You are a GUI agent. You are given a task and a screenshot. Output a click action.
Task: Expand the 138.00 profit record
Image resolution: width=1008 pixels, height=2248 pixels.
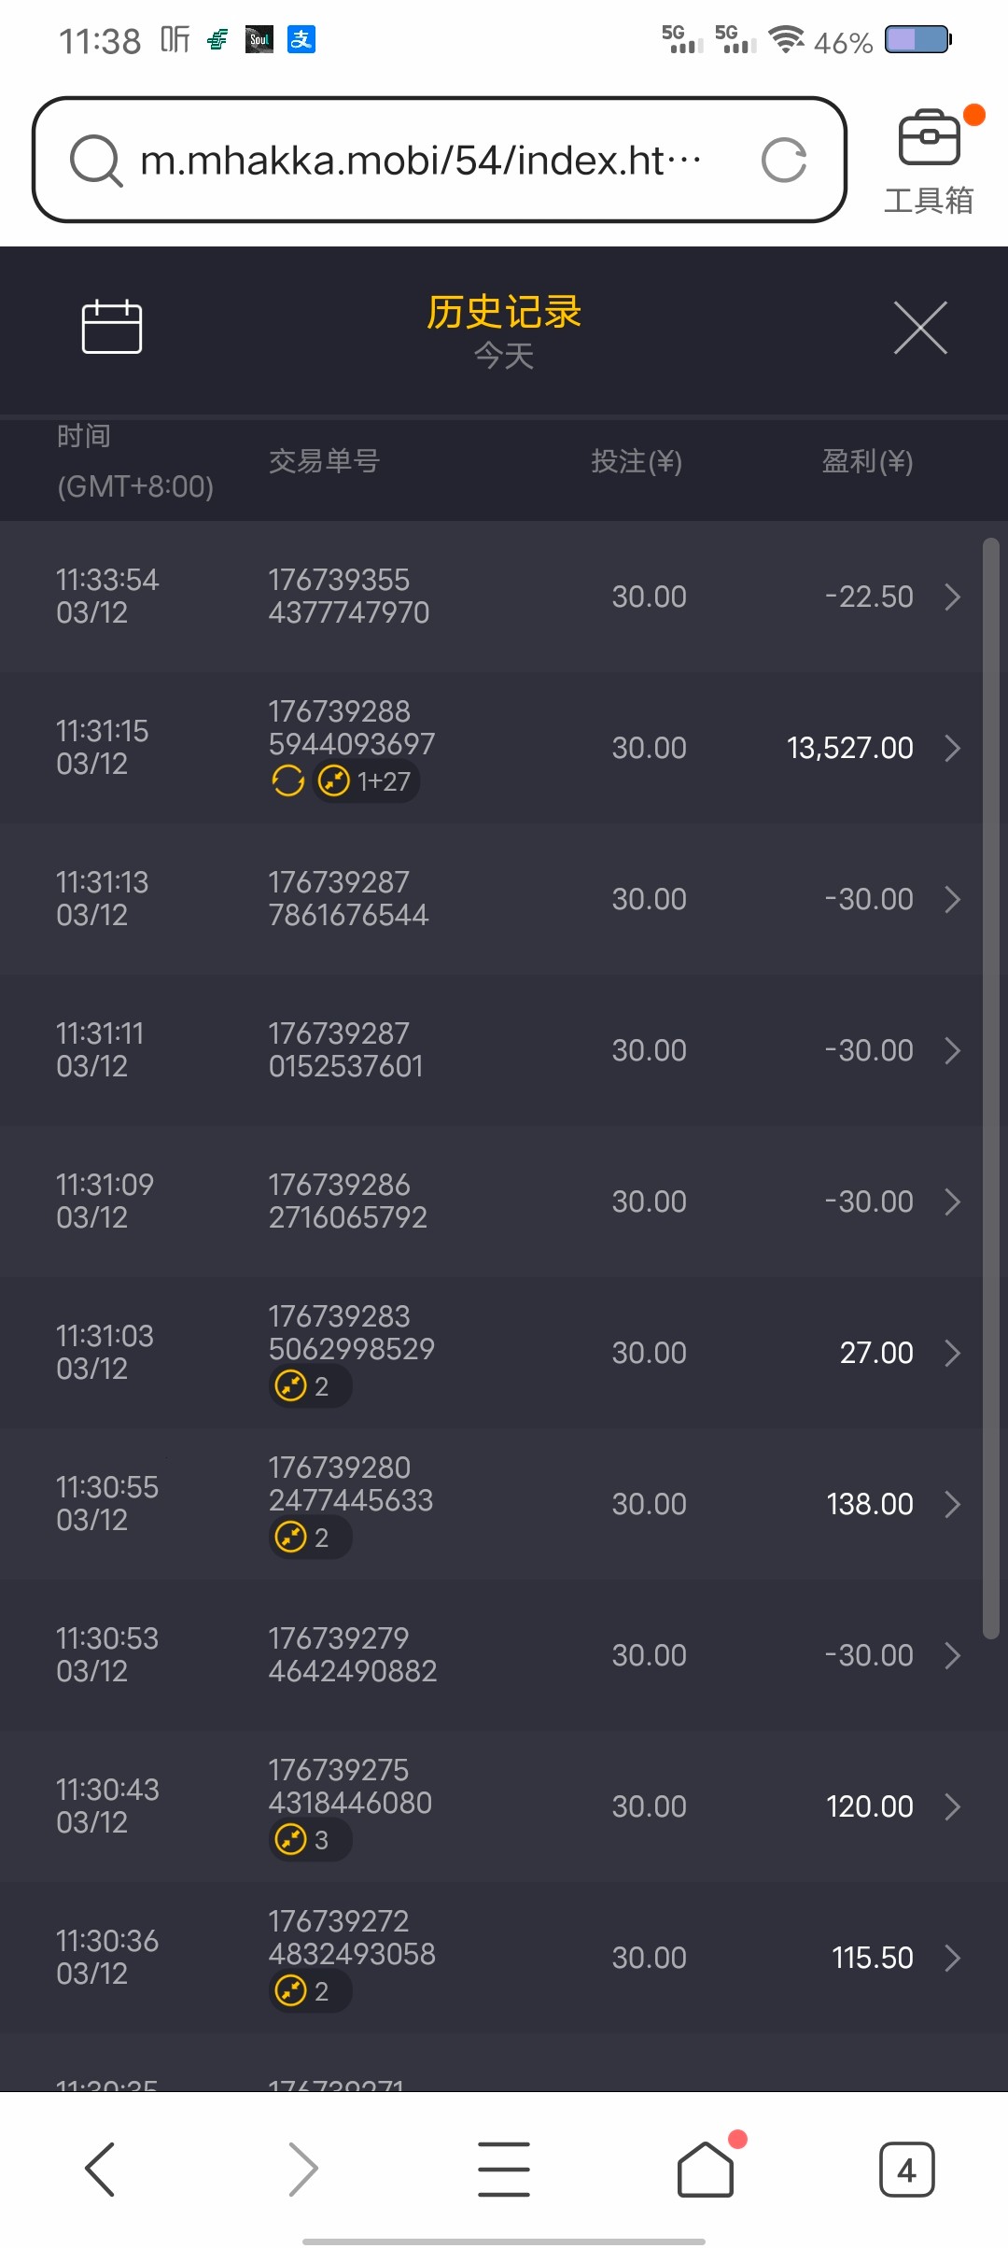pos(952,1504)
